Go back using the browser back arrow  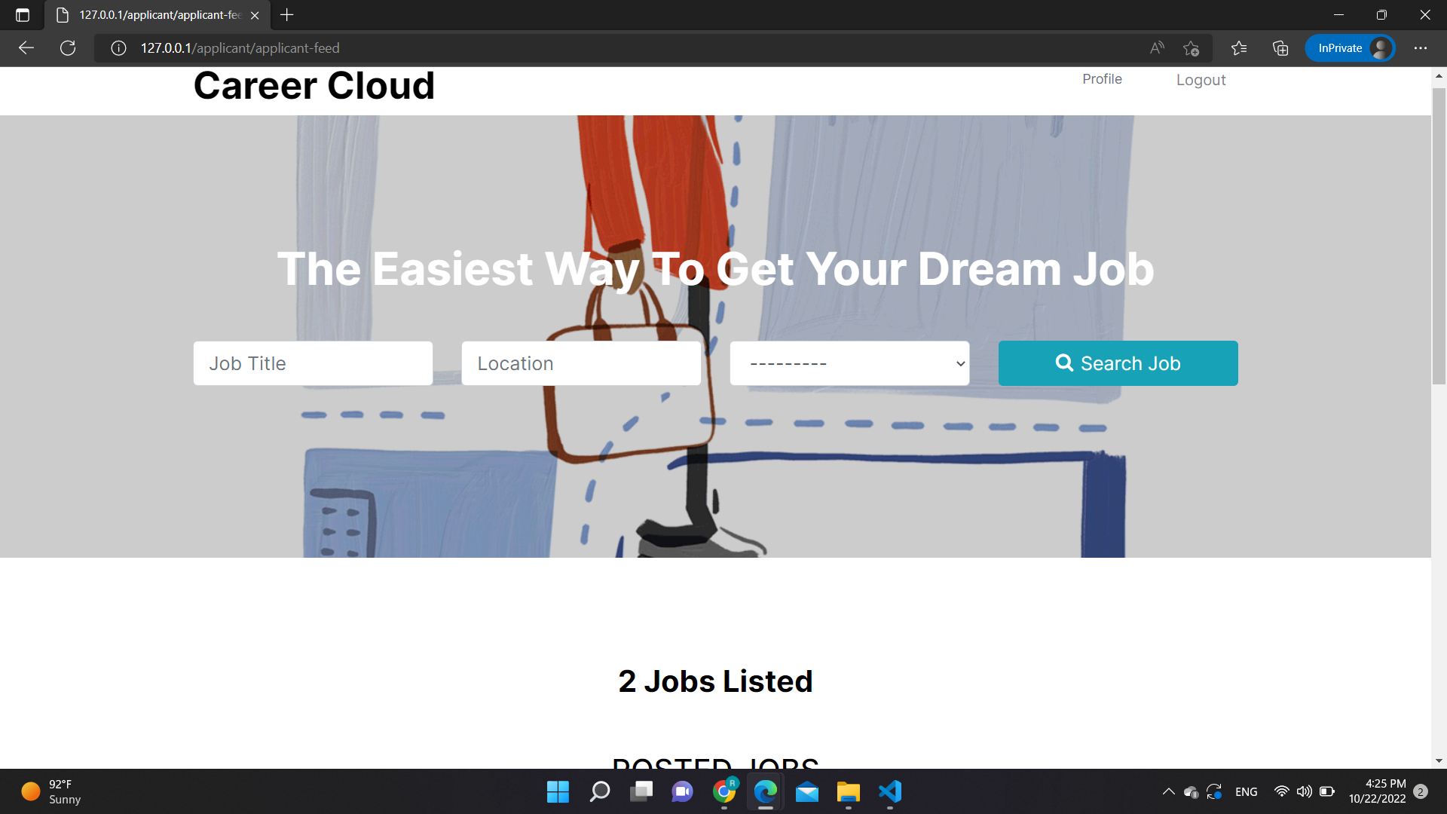(x=26, y=47)
